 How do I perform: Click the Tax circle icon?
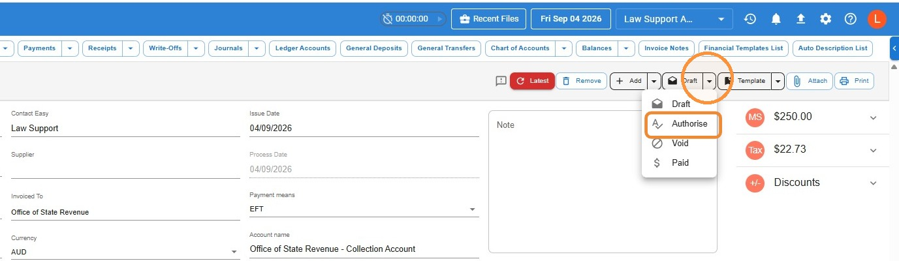[755, 150]
